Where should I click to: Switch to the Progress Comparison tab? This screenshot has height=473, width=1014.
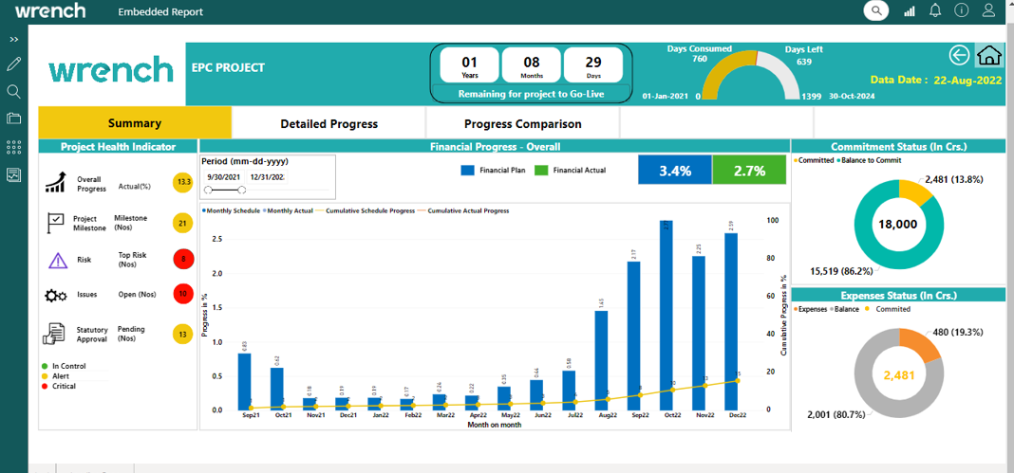tap(522, 123)
